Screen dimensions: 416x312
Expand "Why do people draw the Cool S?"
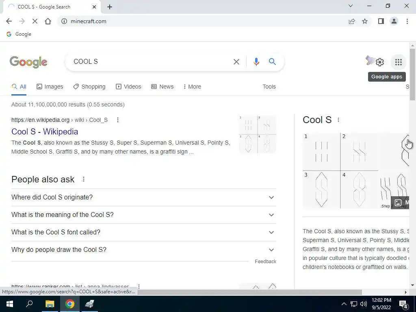pos(143,250)
